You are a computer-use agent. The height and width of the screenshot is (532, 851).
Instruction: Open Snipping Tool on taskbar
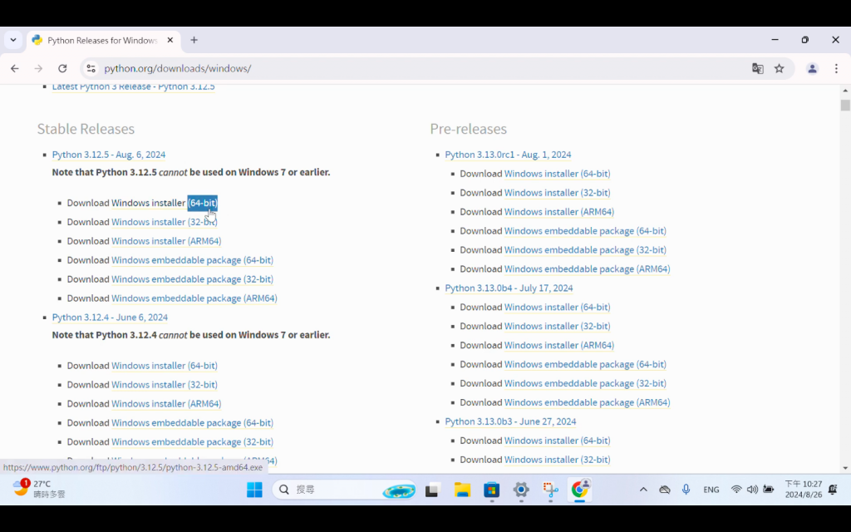[x=550, y=490]
